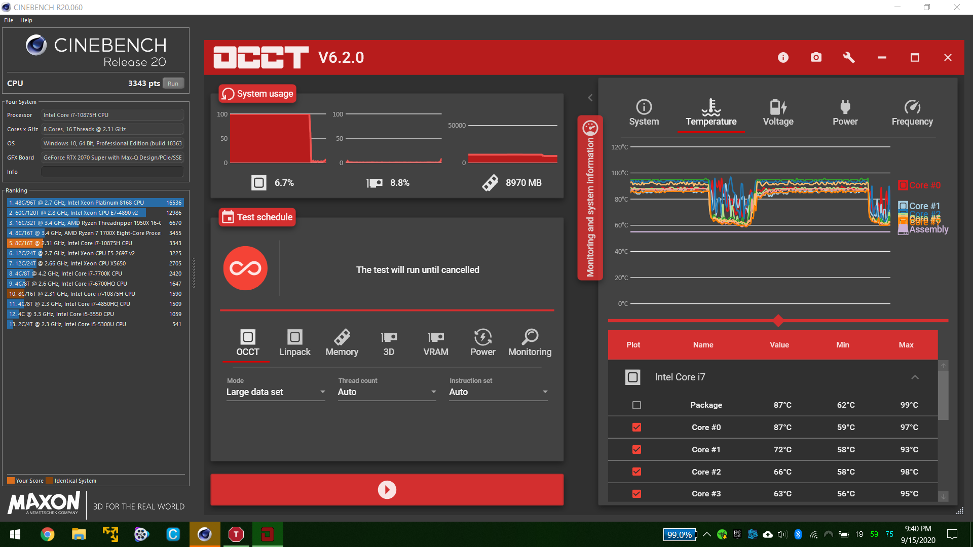The image size is (973, 547).
Task: Click the sensor table scroll-down arrow
Action: click(x=943, y=497)
